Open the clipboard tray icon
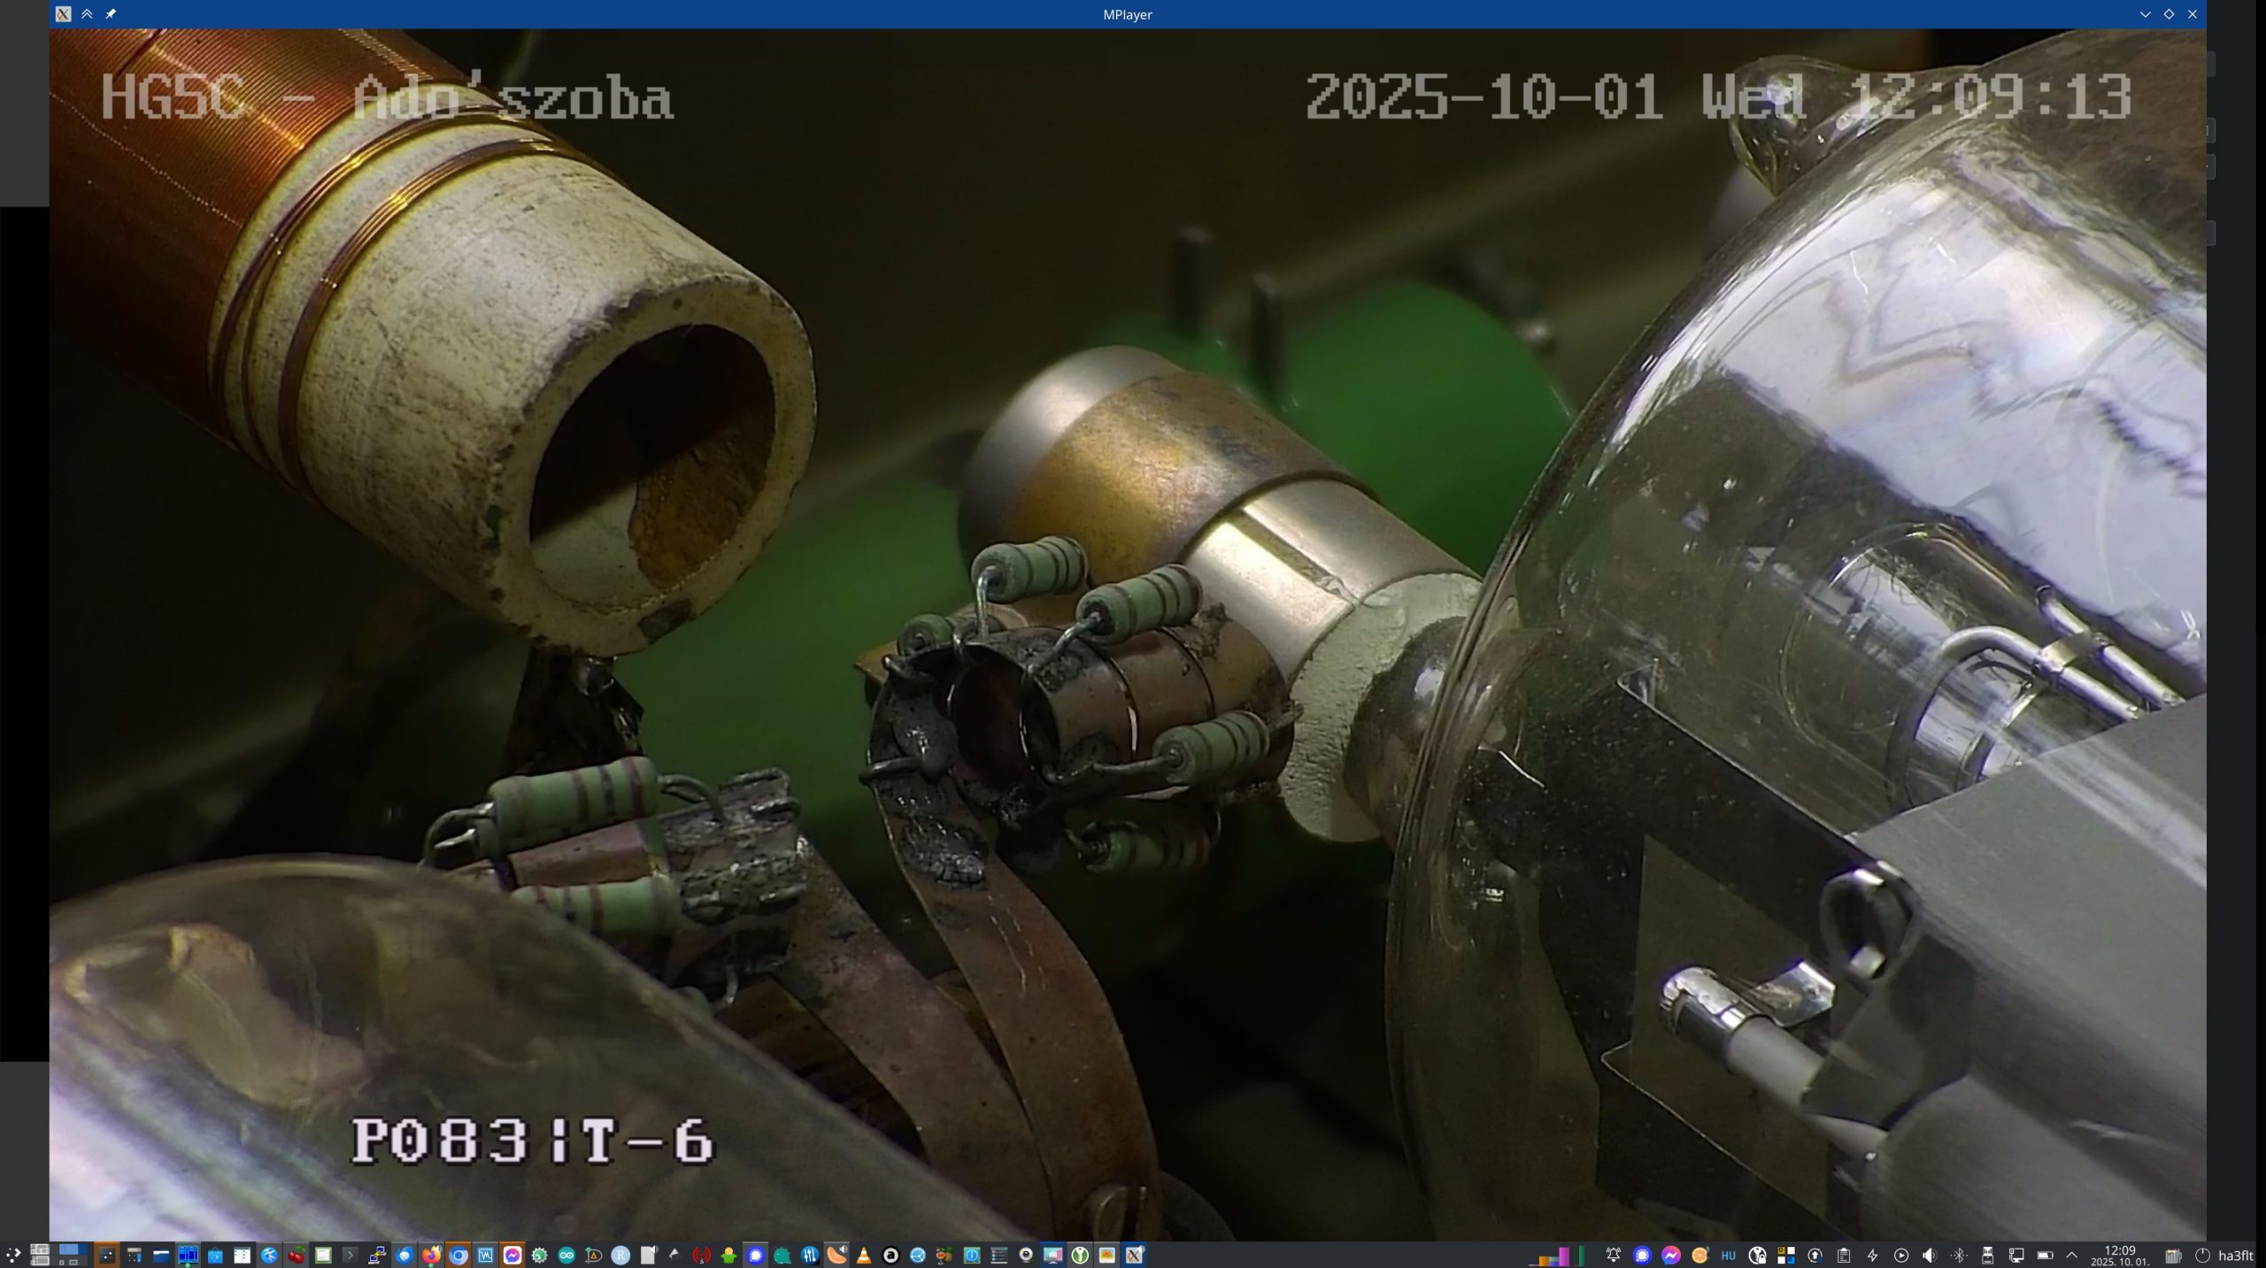This screenshot has height=1268, width=2266. [x=1844, y=1255]
